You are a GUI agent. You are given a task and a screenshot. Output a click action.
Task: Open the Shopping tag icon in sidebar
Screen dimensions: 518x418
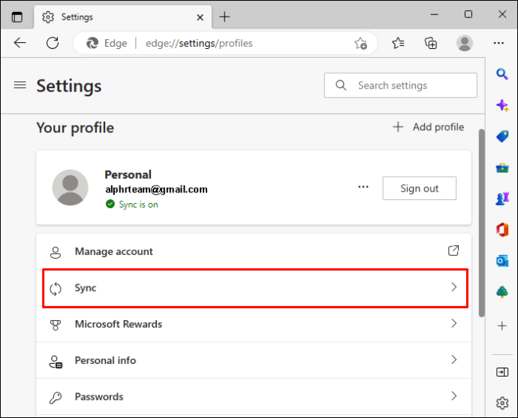pos(502,136)
